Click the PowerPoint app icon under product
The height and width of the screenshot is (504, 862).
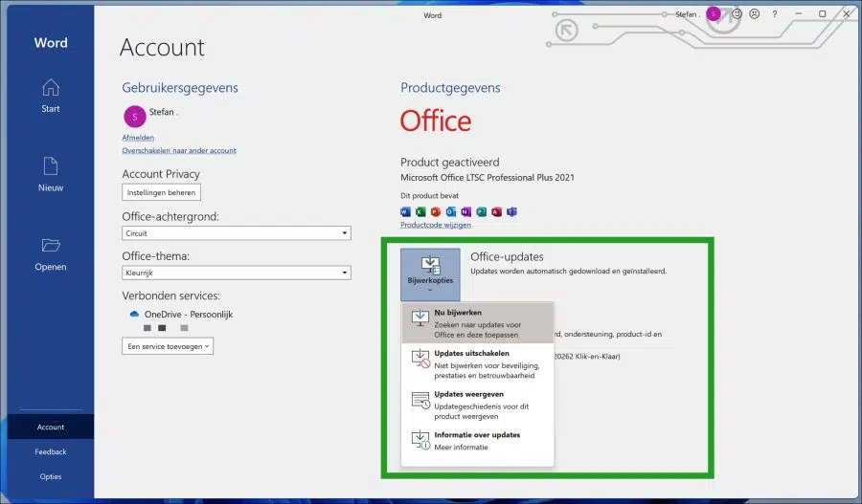436,212
